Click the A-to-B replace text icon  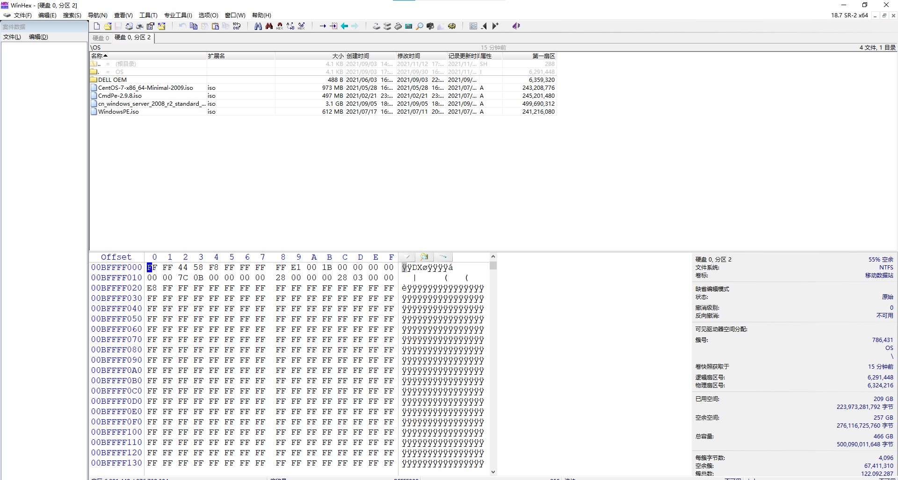click(x=290, y=26)
